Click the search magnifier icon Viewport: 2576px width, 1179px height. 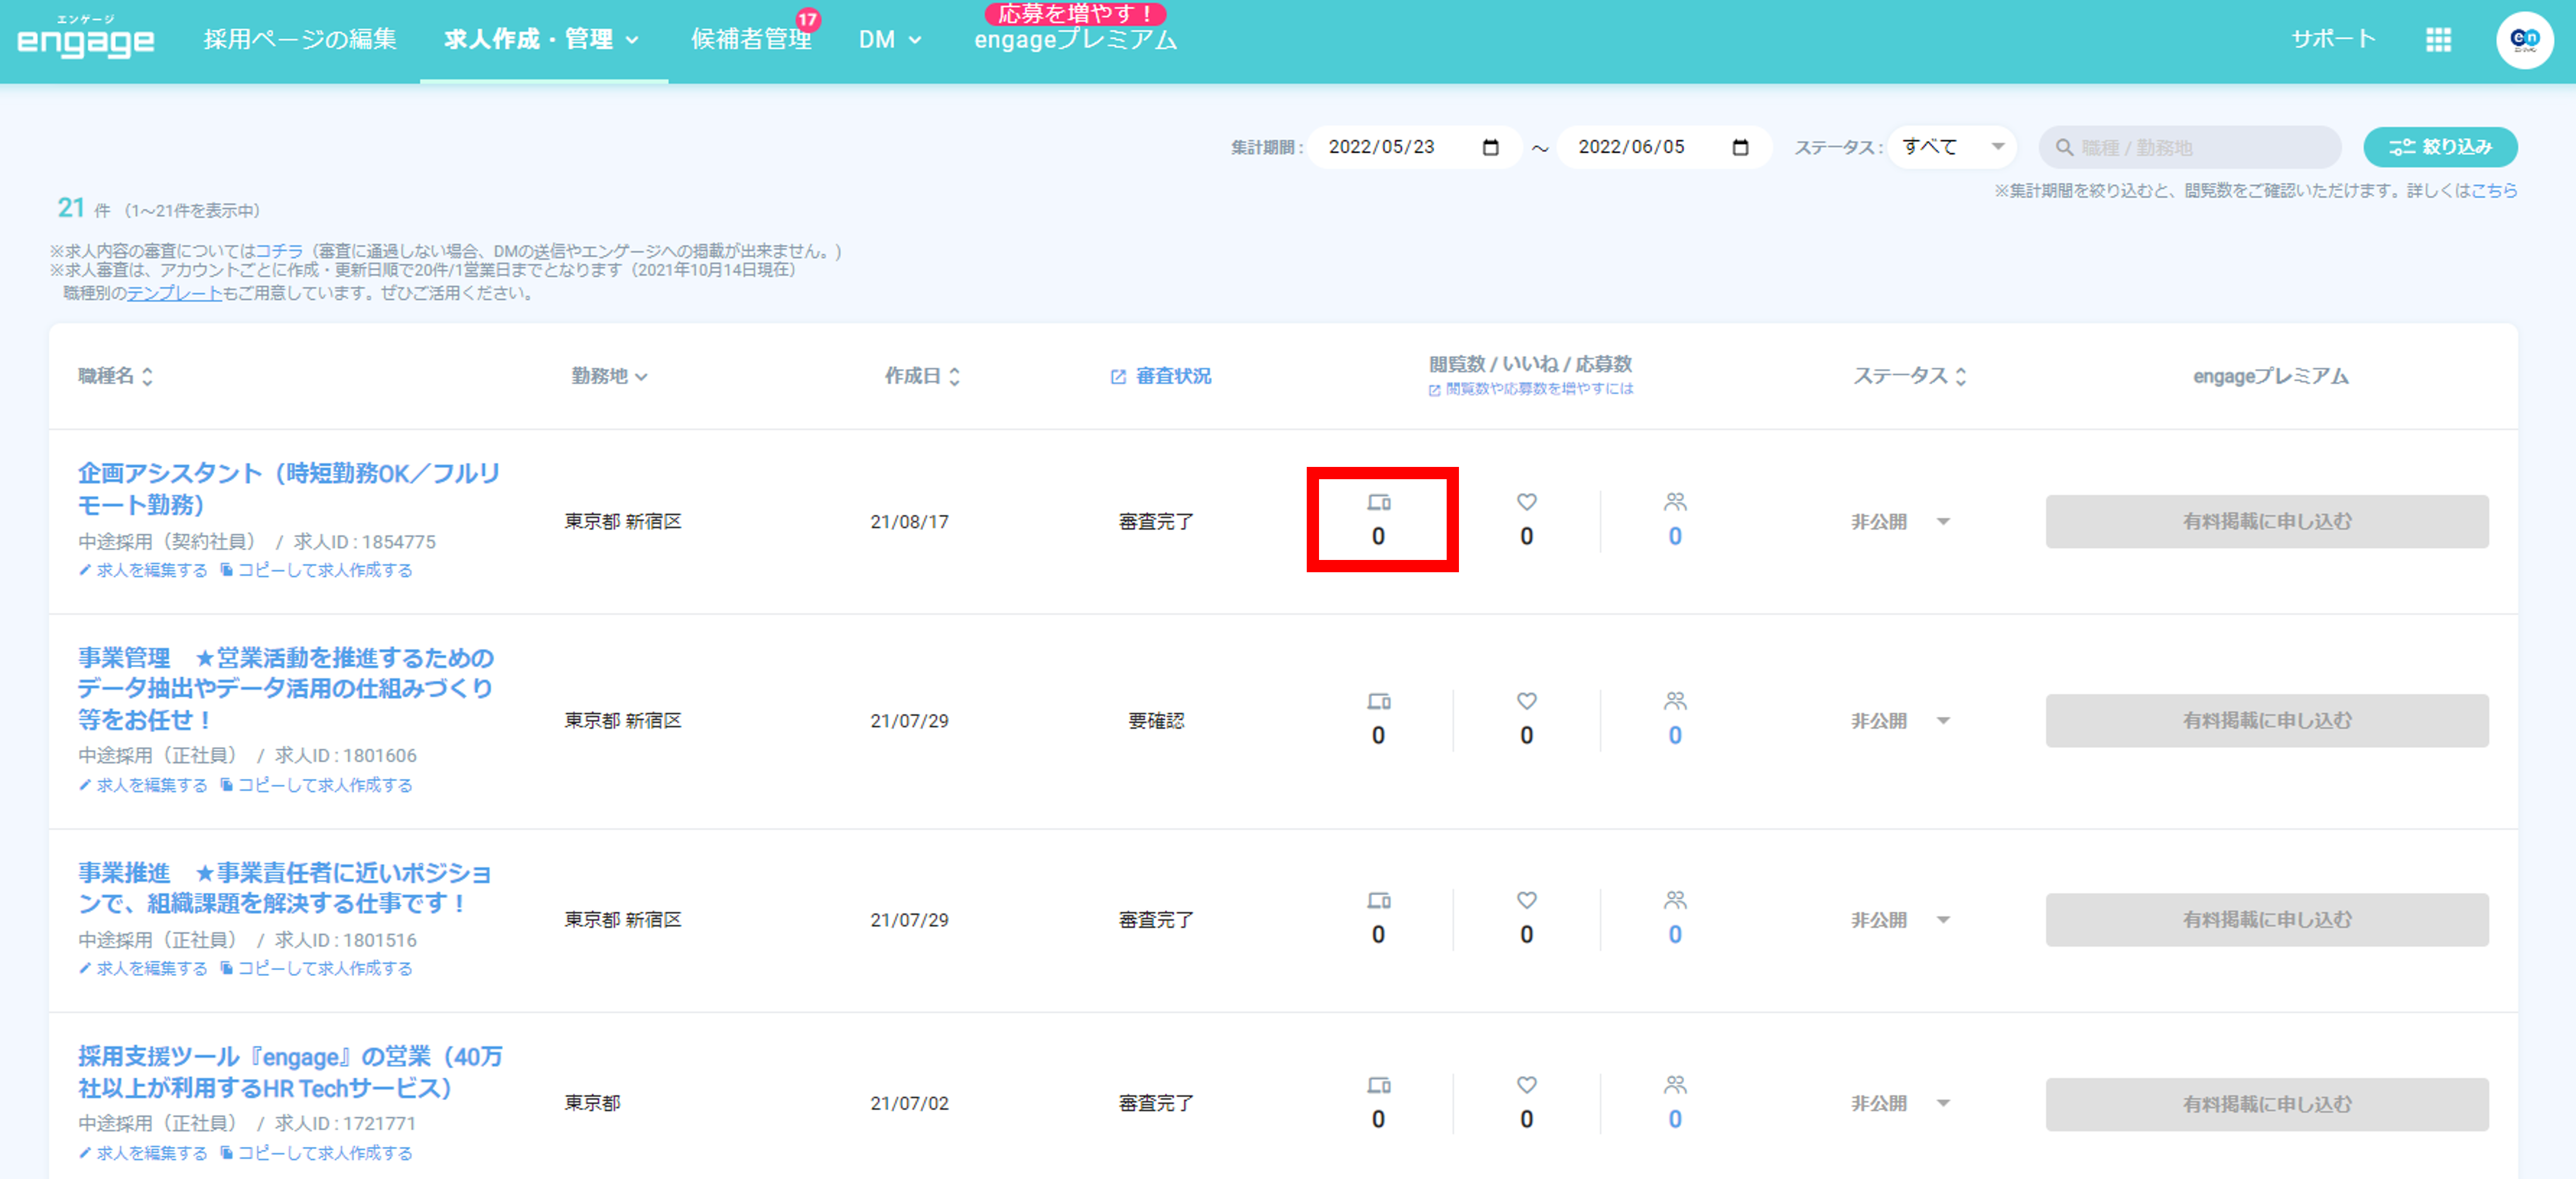[2064, 148]
